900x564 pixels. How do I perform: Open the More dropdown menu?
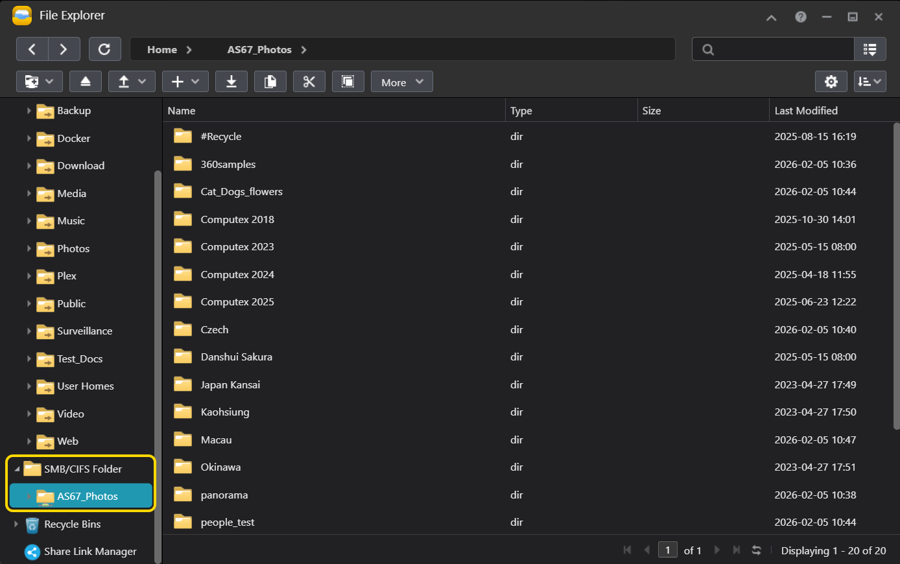401,82
